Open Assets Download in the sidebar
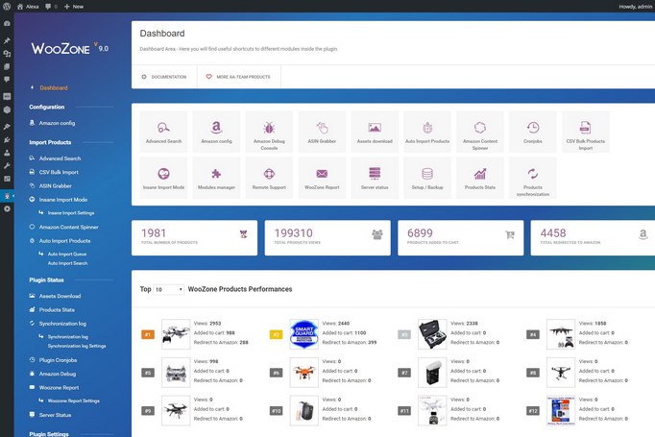Screen dimensions: 655x437 [x=60, y=296]
